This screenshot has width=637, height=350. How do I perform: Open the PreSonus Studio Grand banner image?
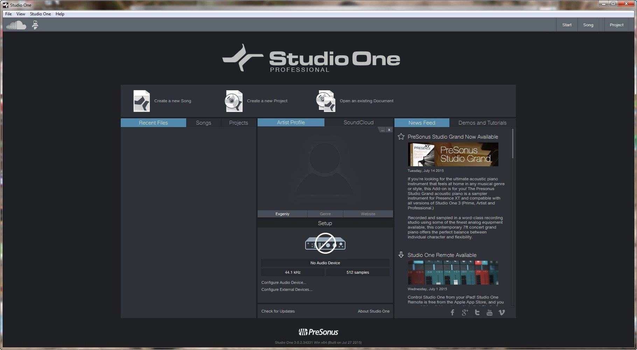pyautogui.click(x=453, y=154)
